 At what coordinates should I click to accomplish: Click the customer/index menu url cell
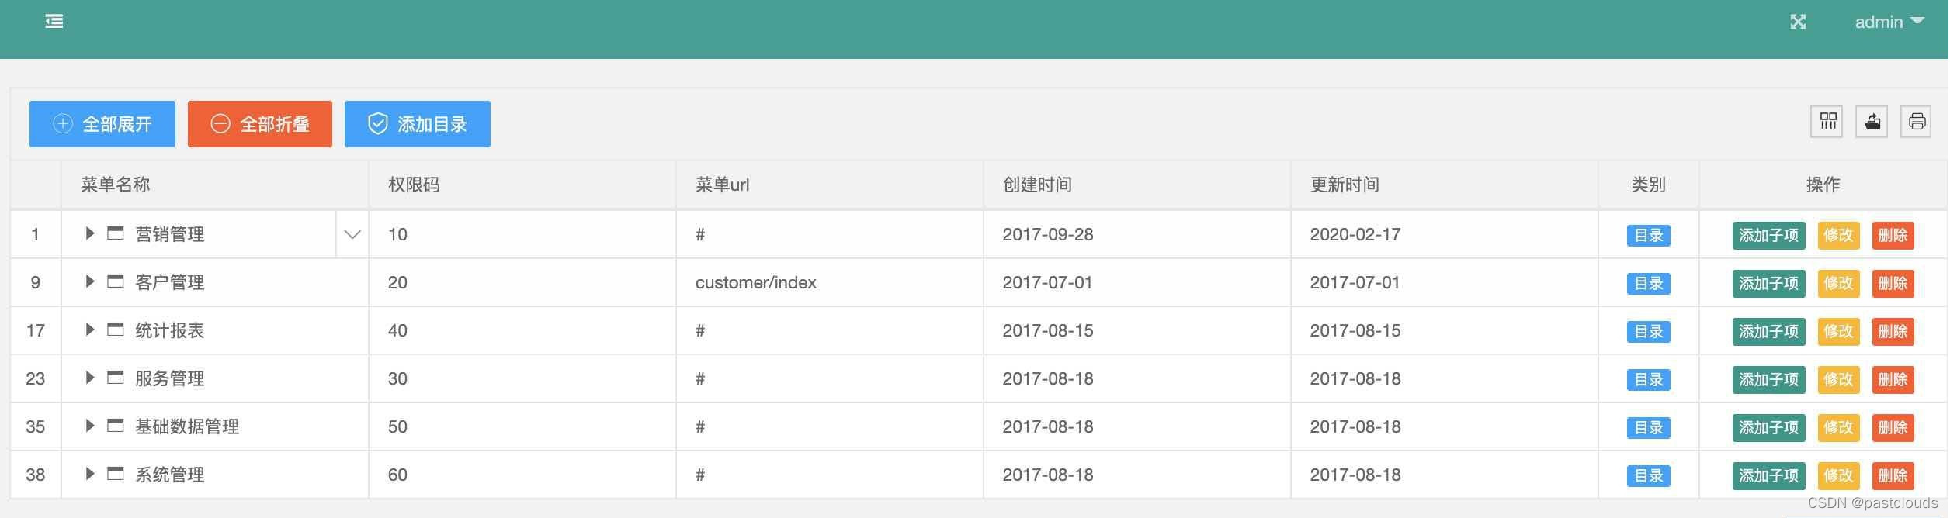coord(755,282)
